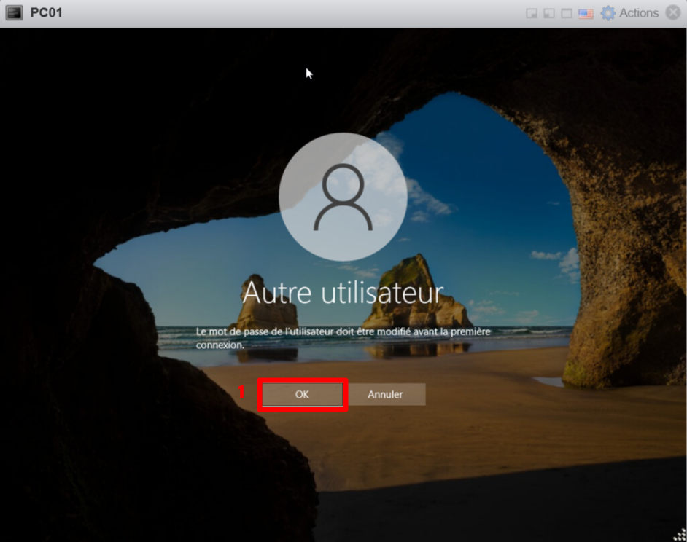Switch to the smallest console size icon
The width and height of the screenshot is (687, 542).
(532, 13)
